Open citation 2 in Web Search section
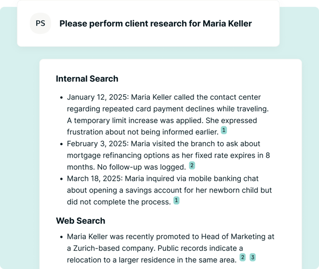Screen dimensions: 319x269 242,257
